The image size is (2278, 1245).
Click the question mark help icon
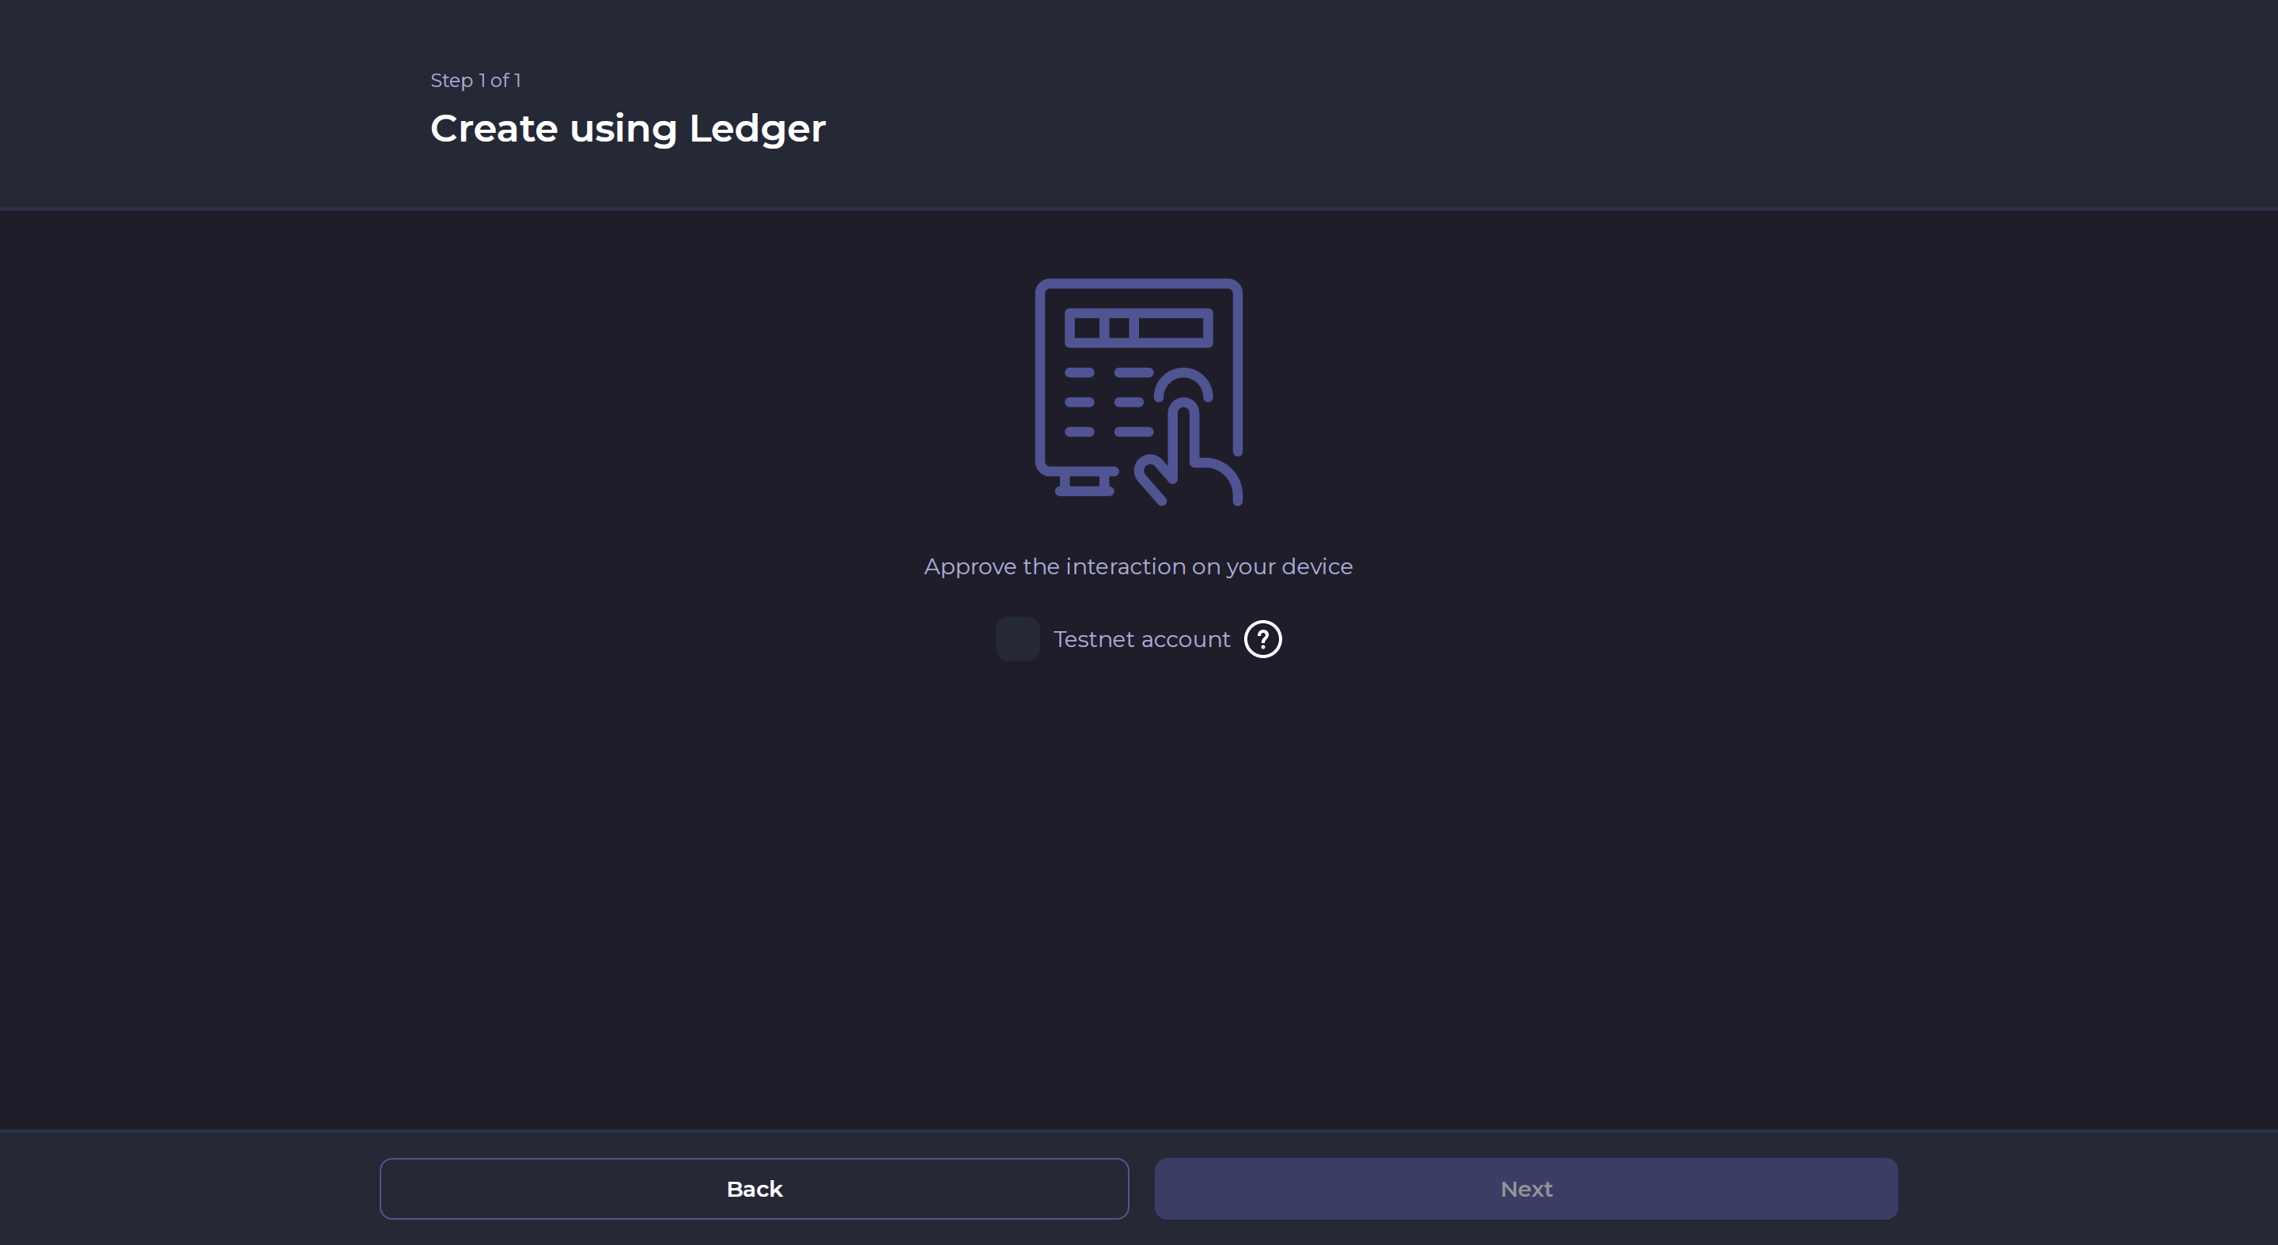[x=1263, y=639]
